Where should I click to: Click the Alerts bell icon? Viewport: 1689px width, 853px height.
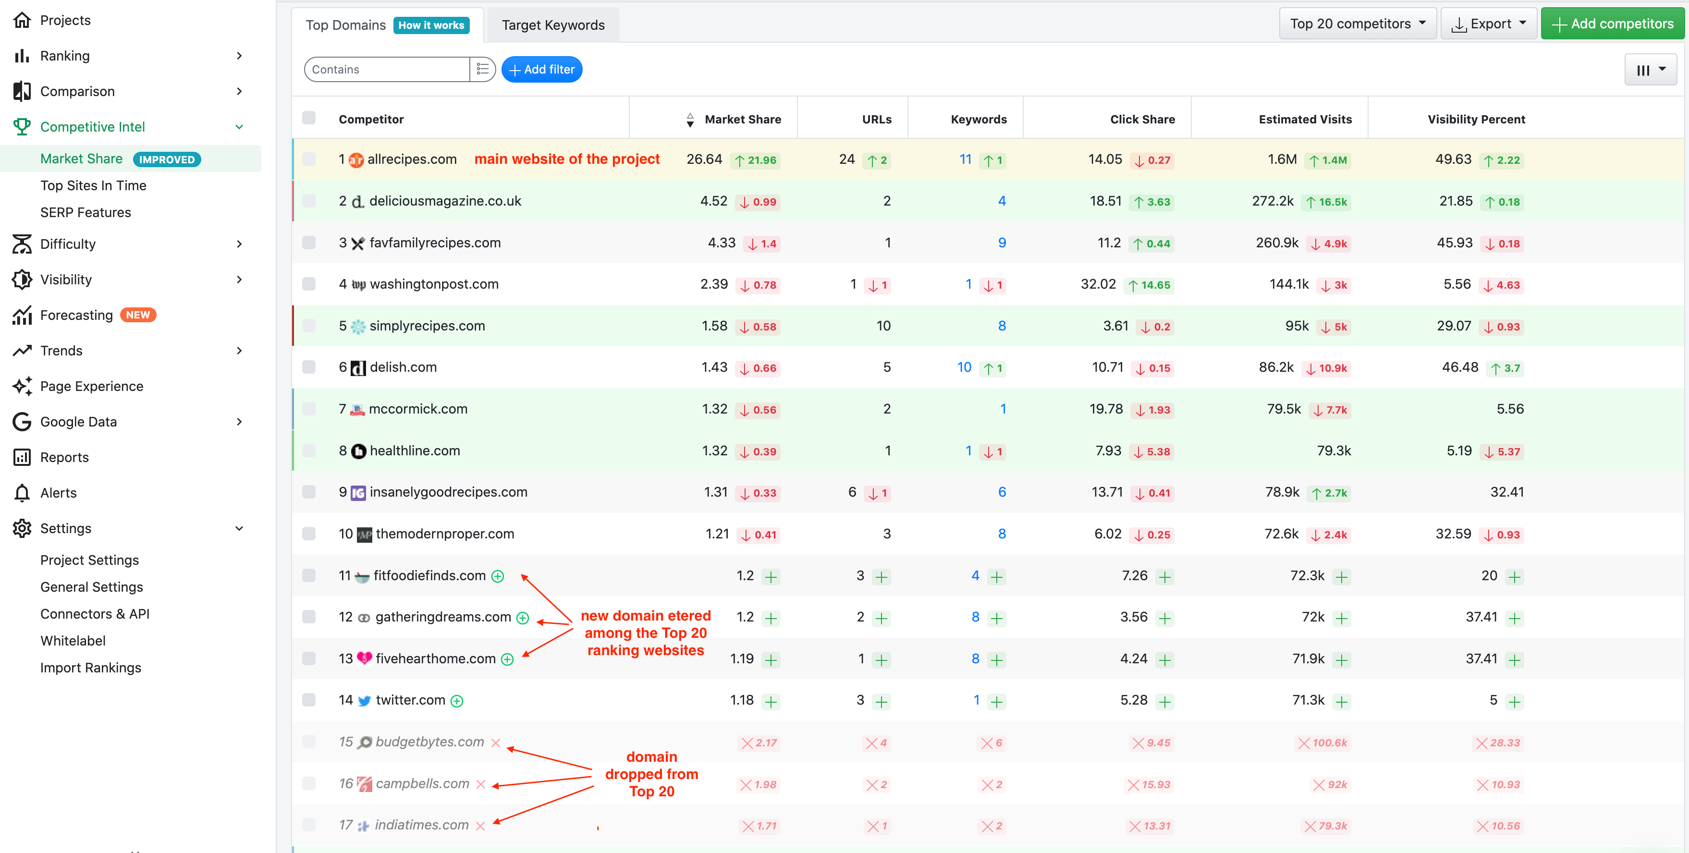(22, 492)
